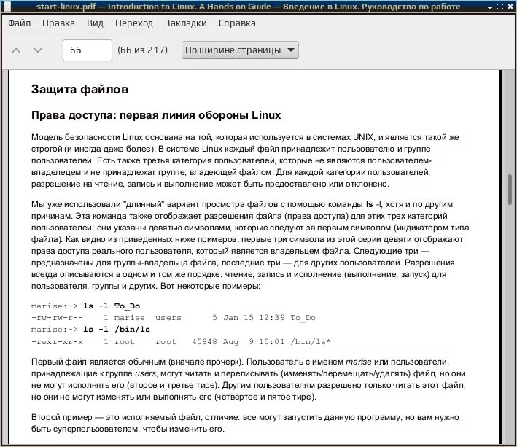Click the paragraph starting Второй пример

pyautogui.click(x=245, y=423)
